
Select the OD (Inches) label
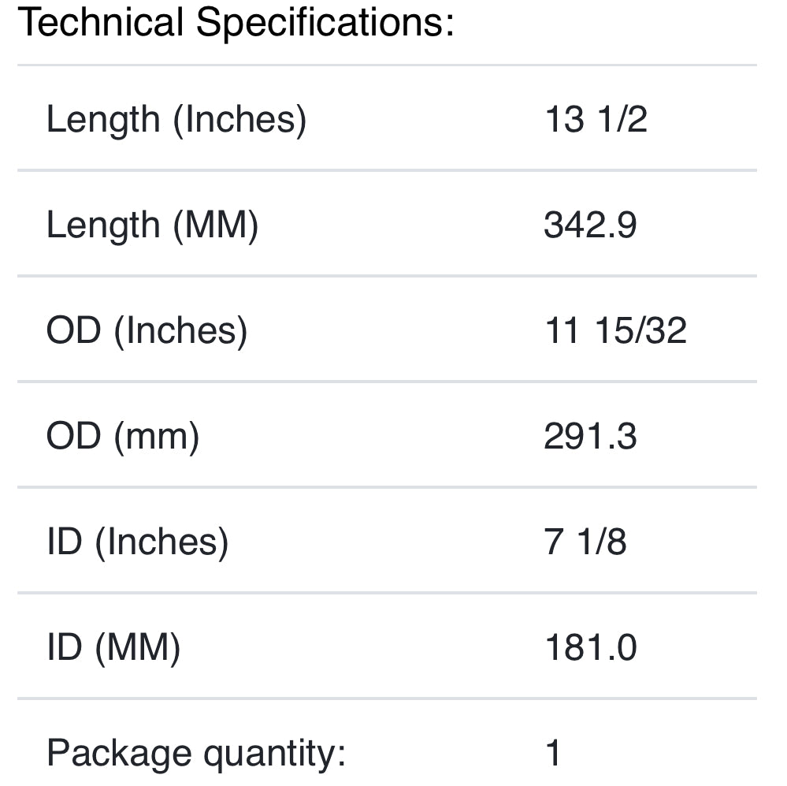pos(147,330)
